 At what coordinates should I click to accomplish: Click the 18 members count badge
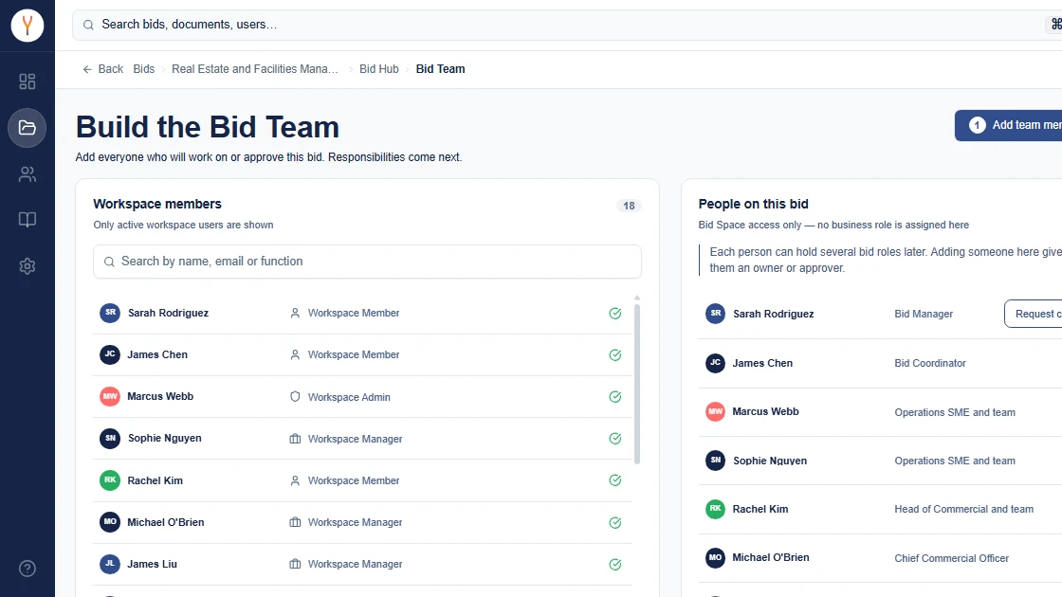(x=629, y=206)
